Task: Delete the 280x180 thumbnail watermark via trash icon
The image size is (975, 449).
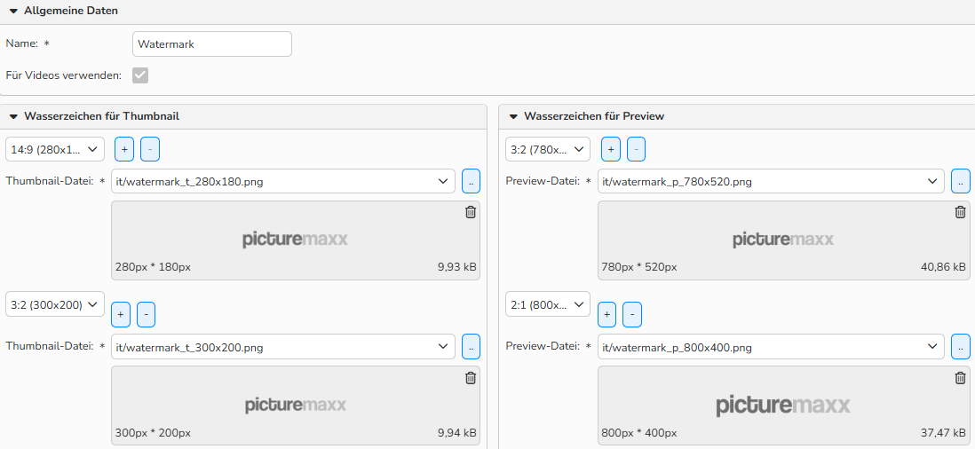Action: (x=471, y=212)
